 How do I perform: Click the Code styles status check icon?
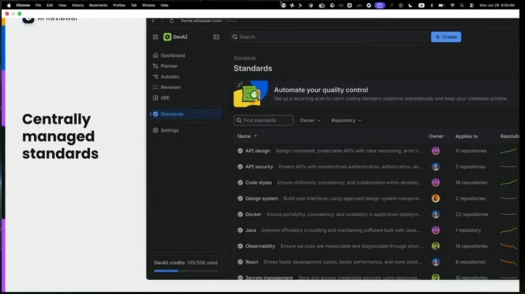pyautogui.click(x=240, y=183)
